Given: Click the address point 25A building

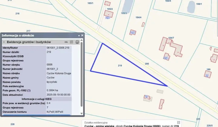Looking at the screenshot, I should pyautogui.click(x=167, y=57).
